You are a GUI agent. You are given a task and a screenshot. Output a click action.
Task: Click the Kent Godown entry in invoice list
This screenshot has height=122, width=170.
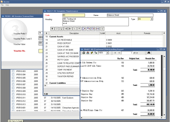(68, 98)
